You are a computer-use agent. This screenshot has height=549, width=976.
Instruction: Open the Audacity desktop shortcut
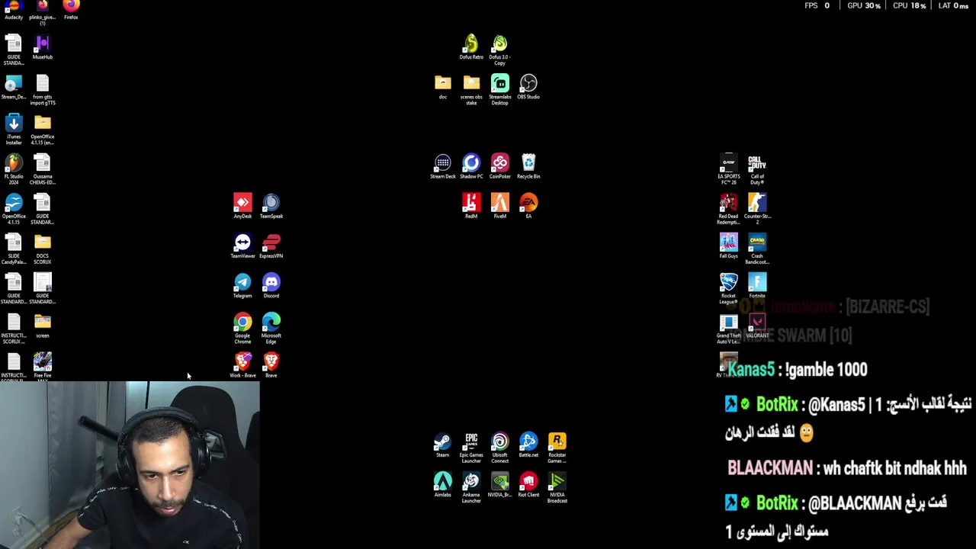coord(14,9)
